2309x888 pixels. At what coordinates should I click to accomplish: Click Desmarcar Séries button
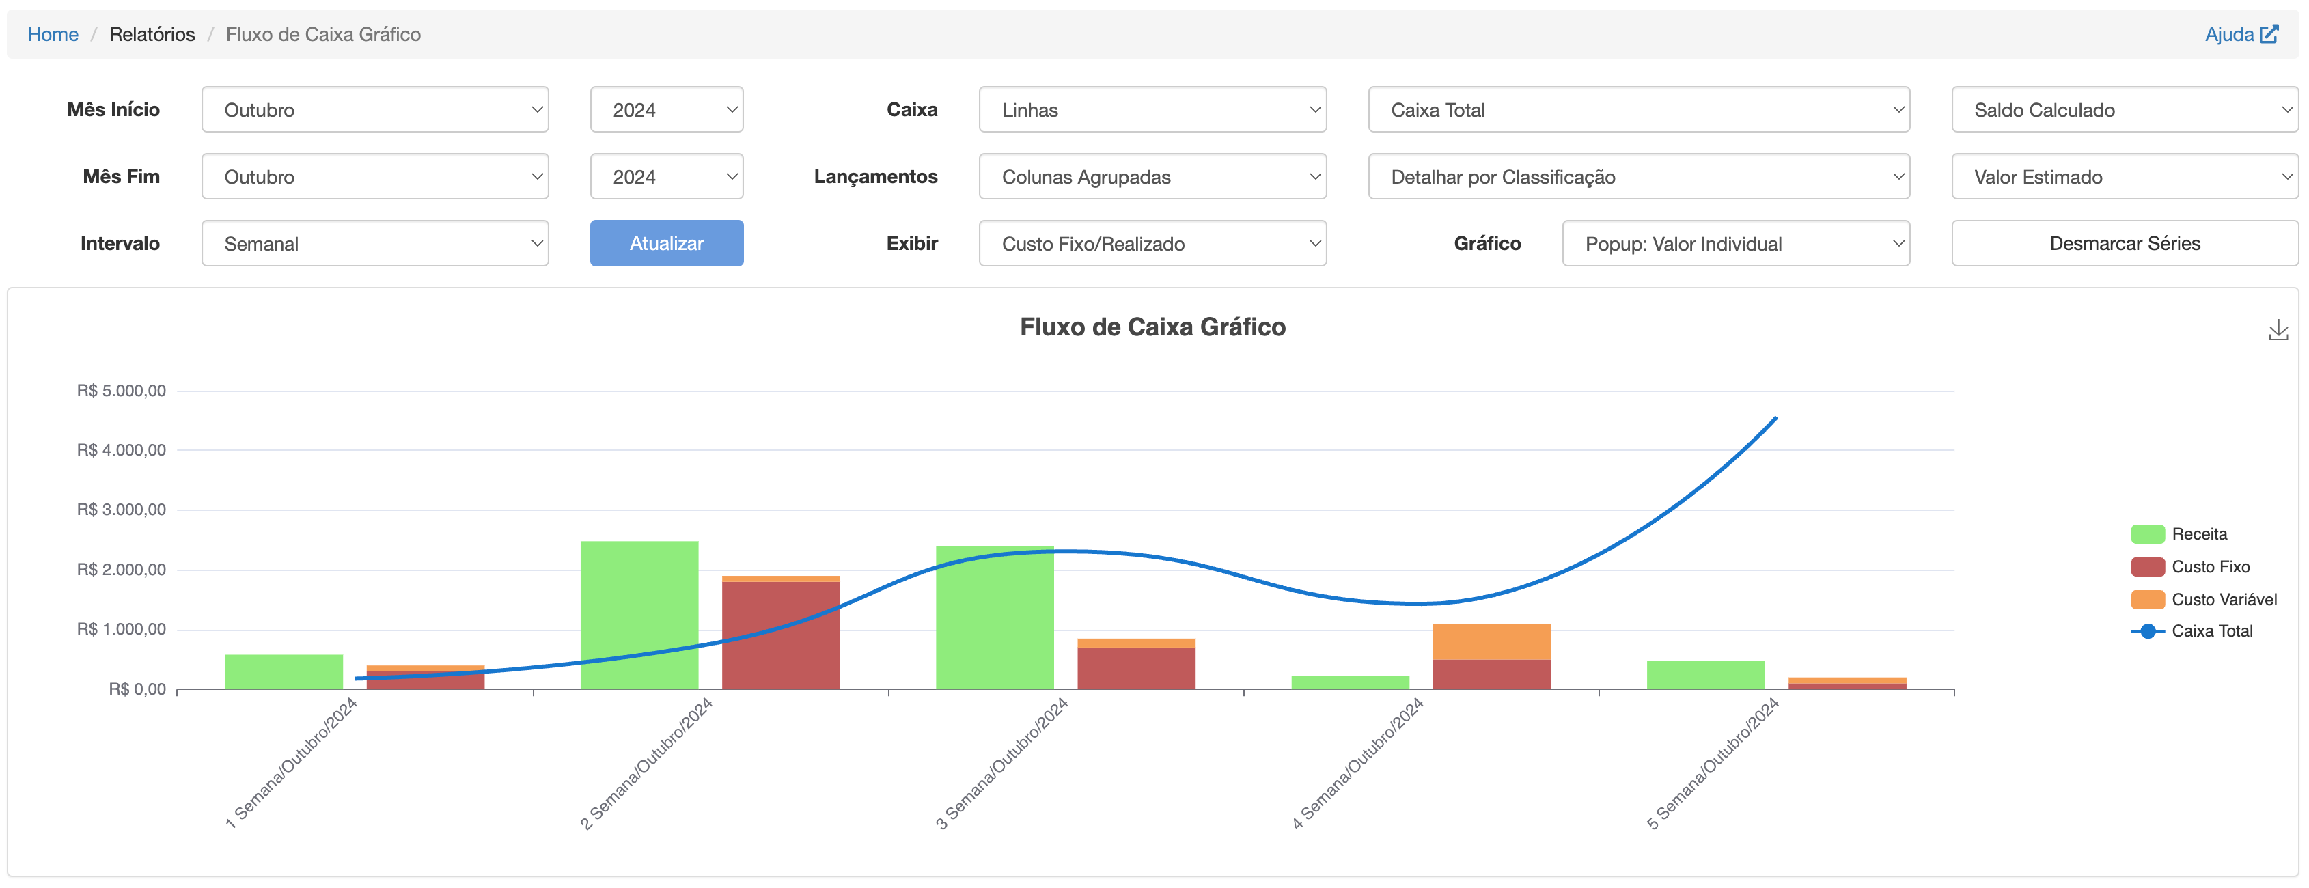pyautogui.click(x=2125, y=242)
